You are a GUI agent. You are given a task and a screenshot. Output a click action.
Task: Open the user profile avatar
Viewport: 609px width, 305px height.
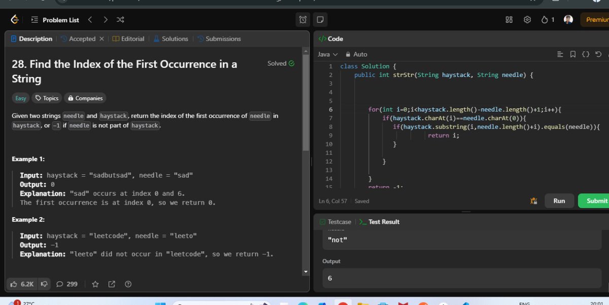pos(568,20)
